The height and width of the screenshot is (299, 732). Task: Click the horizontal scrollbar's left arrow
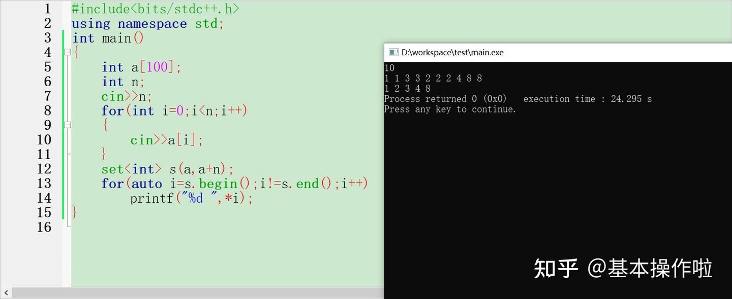point(5,293)
